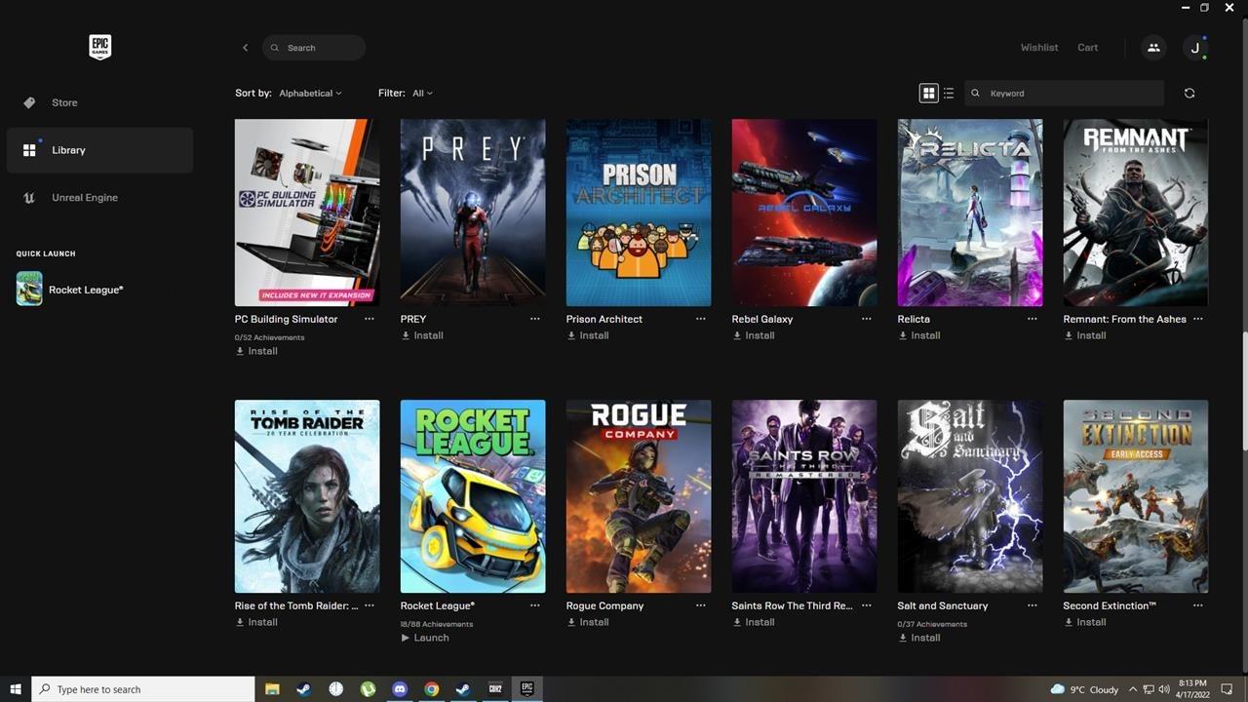Open PREY cover art thumbnail
This screenshot has height=702, width=1248.
tap(473, 213)
